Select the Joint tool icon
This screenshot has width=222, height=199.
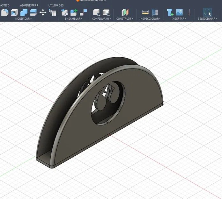[83, 12]
